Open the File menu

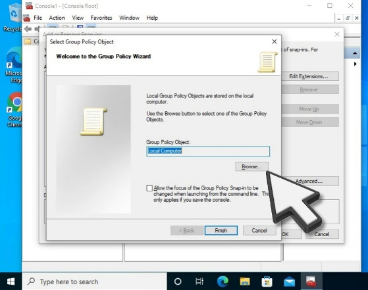(38, 18)
